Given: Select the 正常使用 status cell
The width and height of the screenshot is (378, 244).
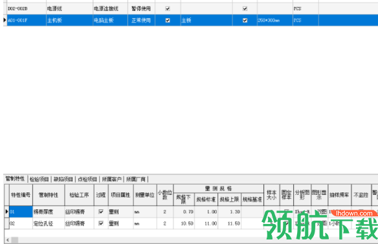Looking at the screenshot, I should point(141,21).
